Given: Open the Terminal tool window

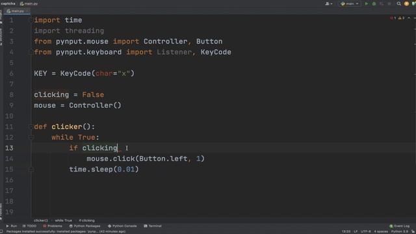Looking at the screenshot, I should point(153,226).
